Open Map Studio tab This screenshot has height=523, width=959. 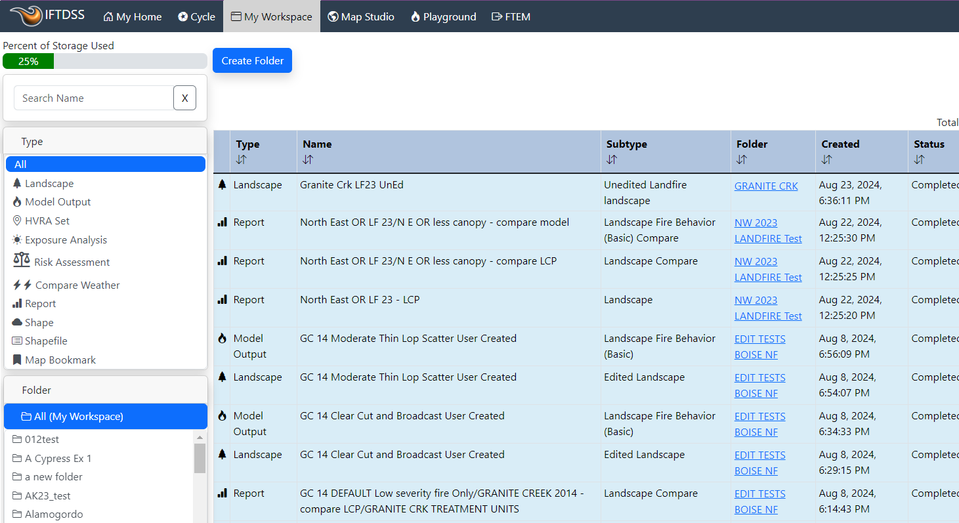point(361,16)
